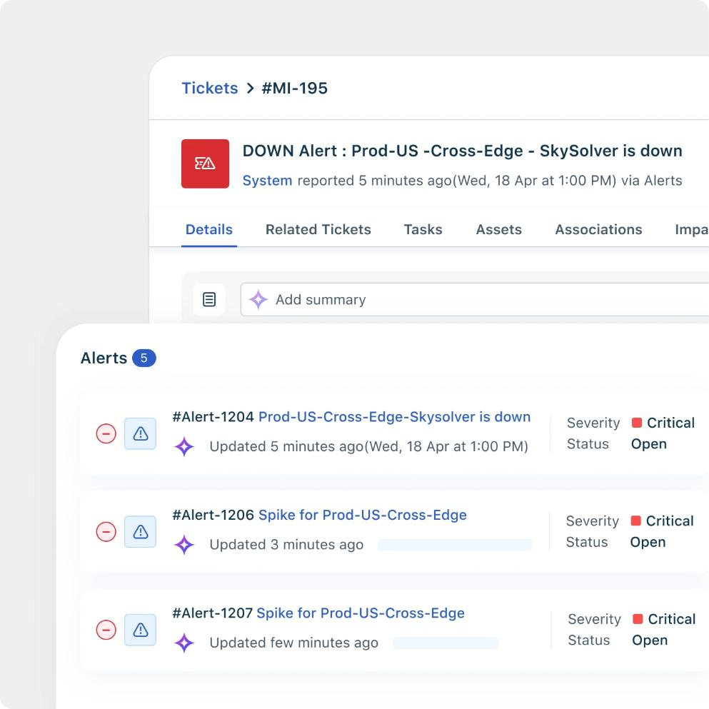Click the DOWN Alert ticket title text
The height and width of the screenshot is (709, 709).
coord(462,151)
